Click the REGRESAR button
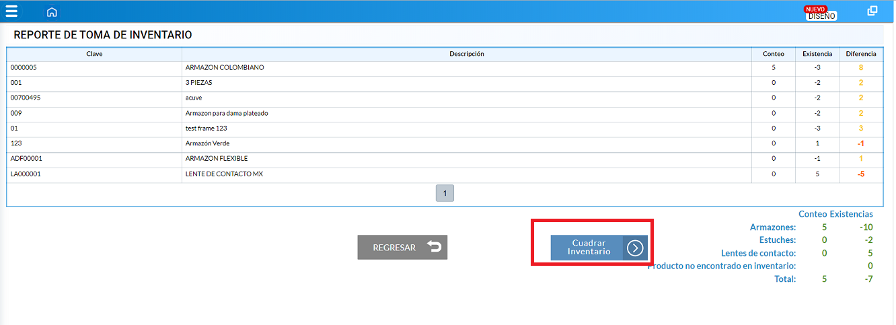This screenshot has height=325, width=896. point(402,247)
